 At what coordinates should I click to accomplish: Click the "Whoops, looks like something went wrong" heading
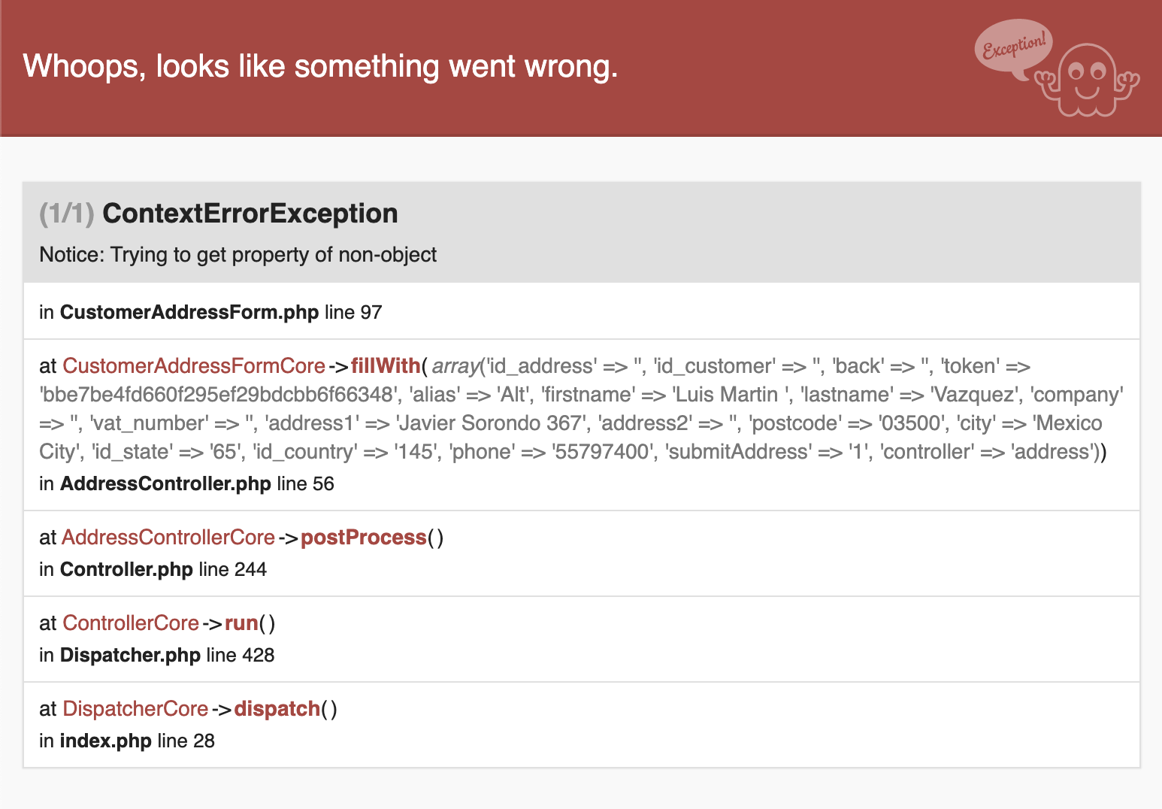[320, 66]
